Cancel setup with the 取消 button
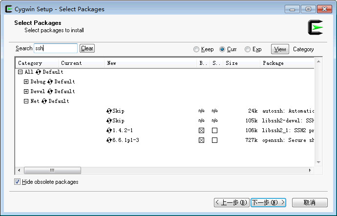Screen dimensions: 337x216 310,202
